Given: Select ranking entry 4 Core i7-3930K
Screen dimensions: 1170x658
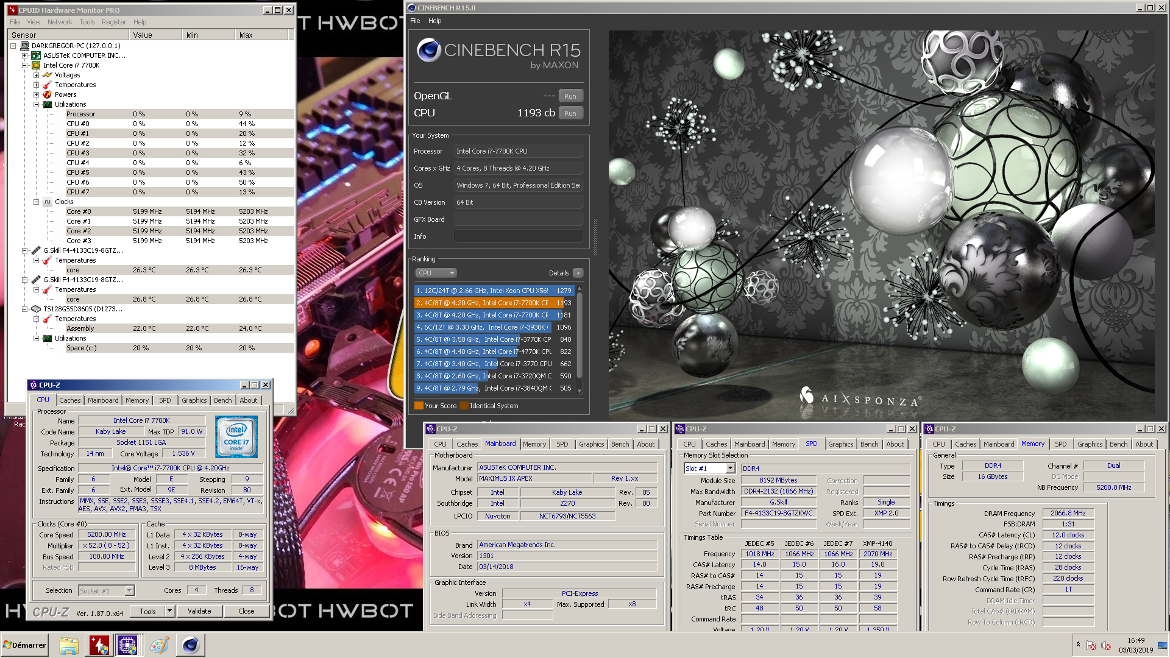Looking at the screenshot, I should 494,327.
